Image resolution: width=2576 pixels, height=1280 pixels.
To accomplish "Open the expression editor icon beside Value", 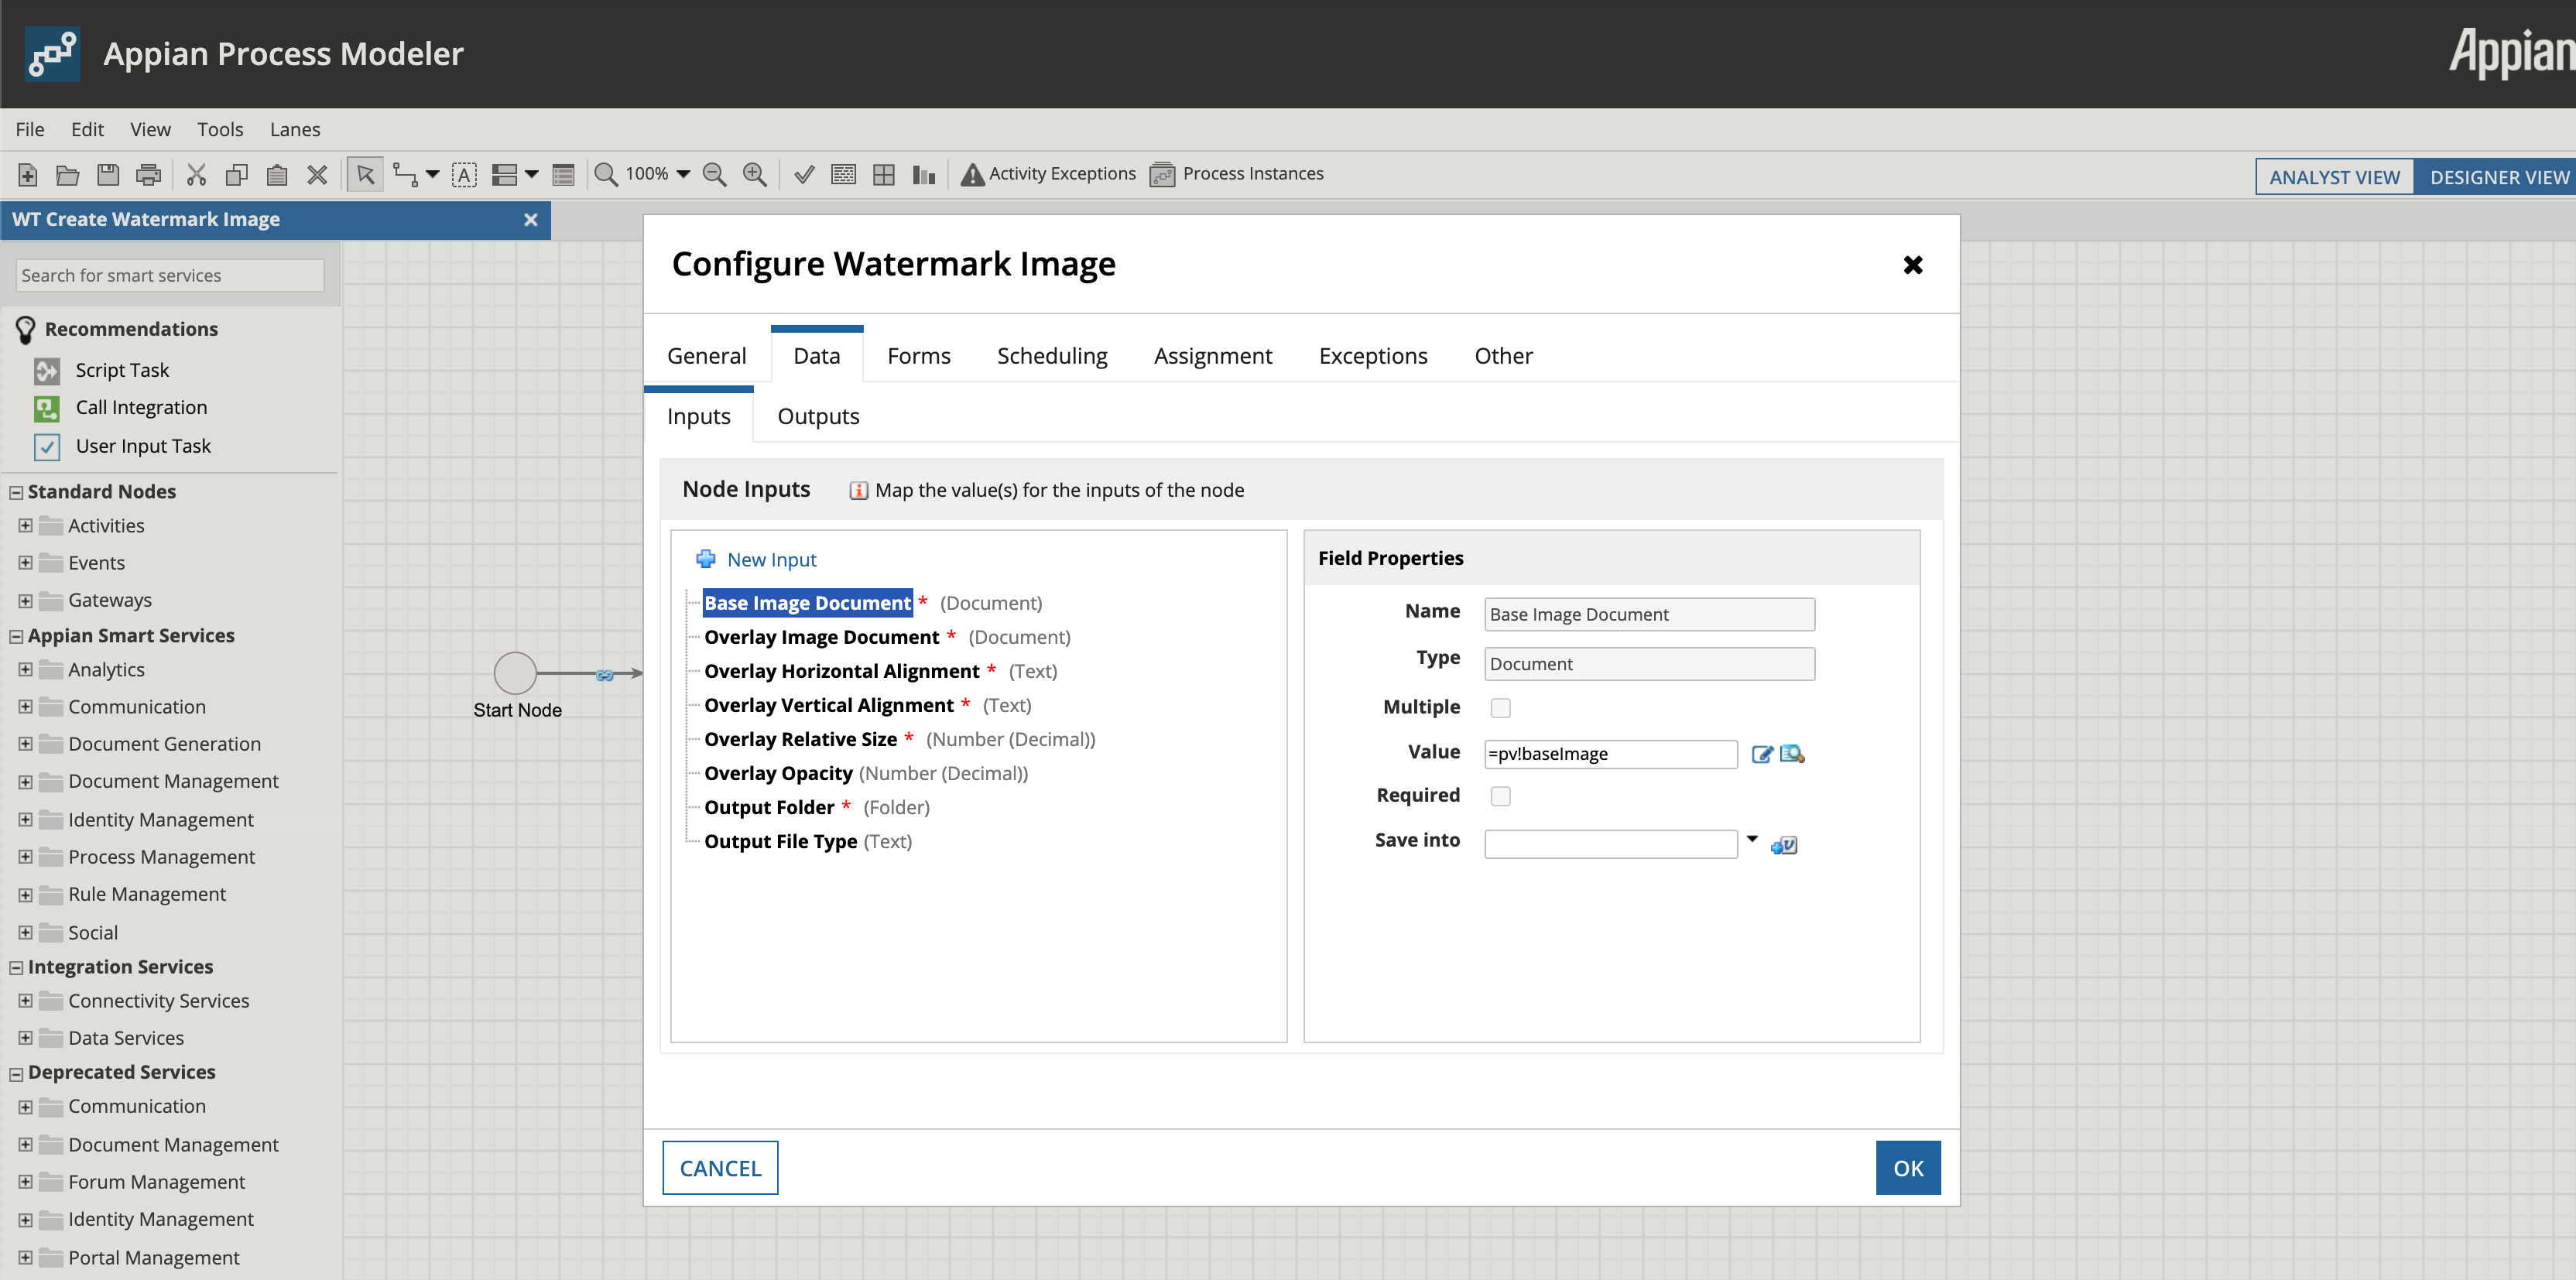I will tap(1762, 754).
